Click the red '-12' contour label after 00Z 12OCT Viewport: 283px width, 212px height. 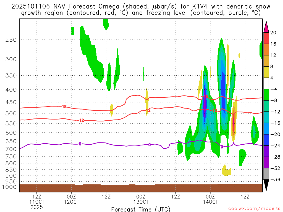coord(80,120)
